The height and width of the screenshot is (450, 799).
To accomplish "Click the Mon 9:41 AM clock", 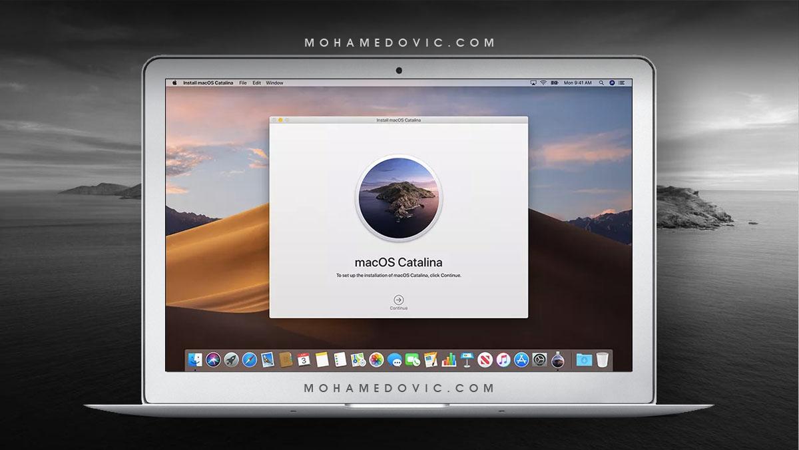I will (x=578, y=83).
